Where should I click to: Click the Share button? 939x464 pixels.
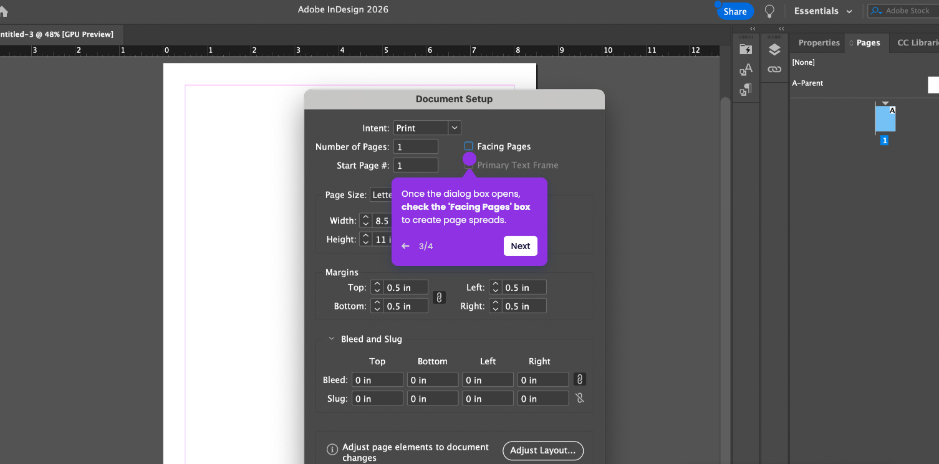pyautogui.click(x=735, y=11)
